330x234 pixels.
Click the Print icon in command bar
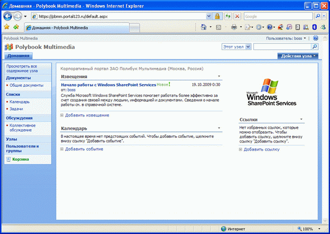pyautogui.click(x=234, y=27)
